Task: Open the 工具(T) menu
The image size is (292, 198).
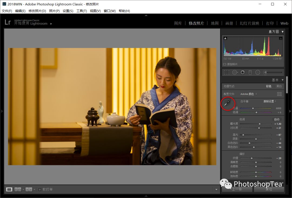Action: 82,11
